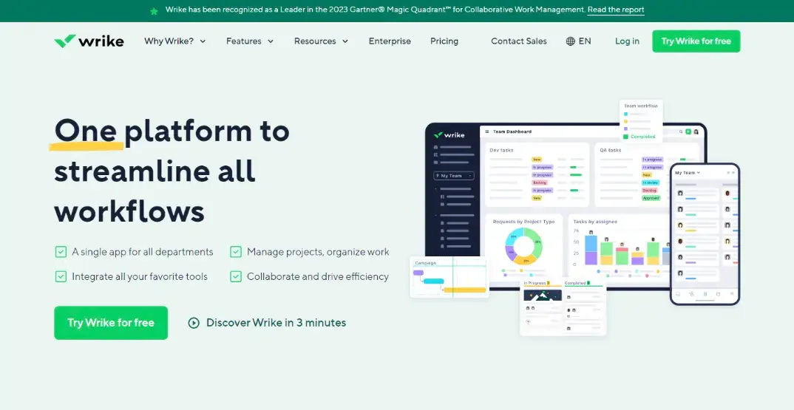Viewport: 794px width, 410px height.
Task: Click the green star icon in the banner
Action: coord(154,11)
